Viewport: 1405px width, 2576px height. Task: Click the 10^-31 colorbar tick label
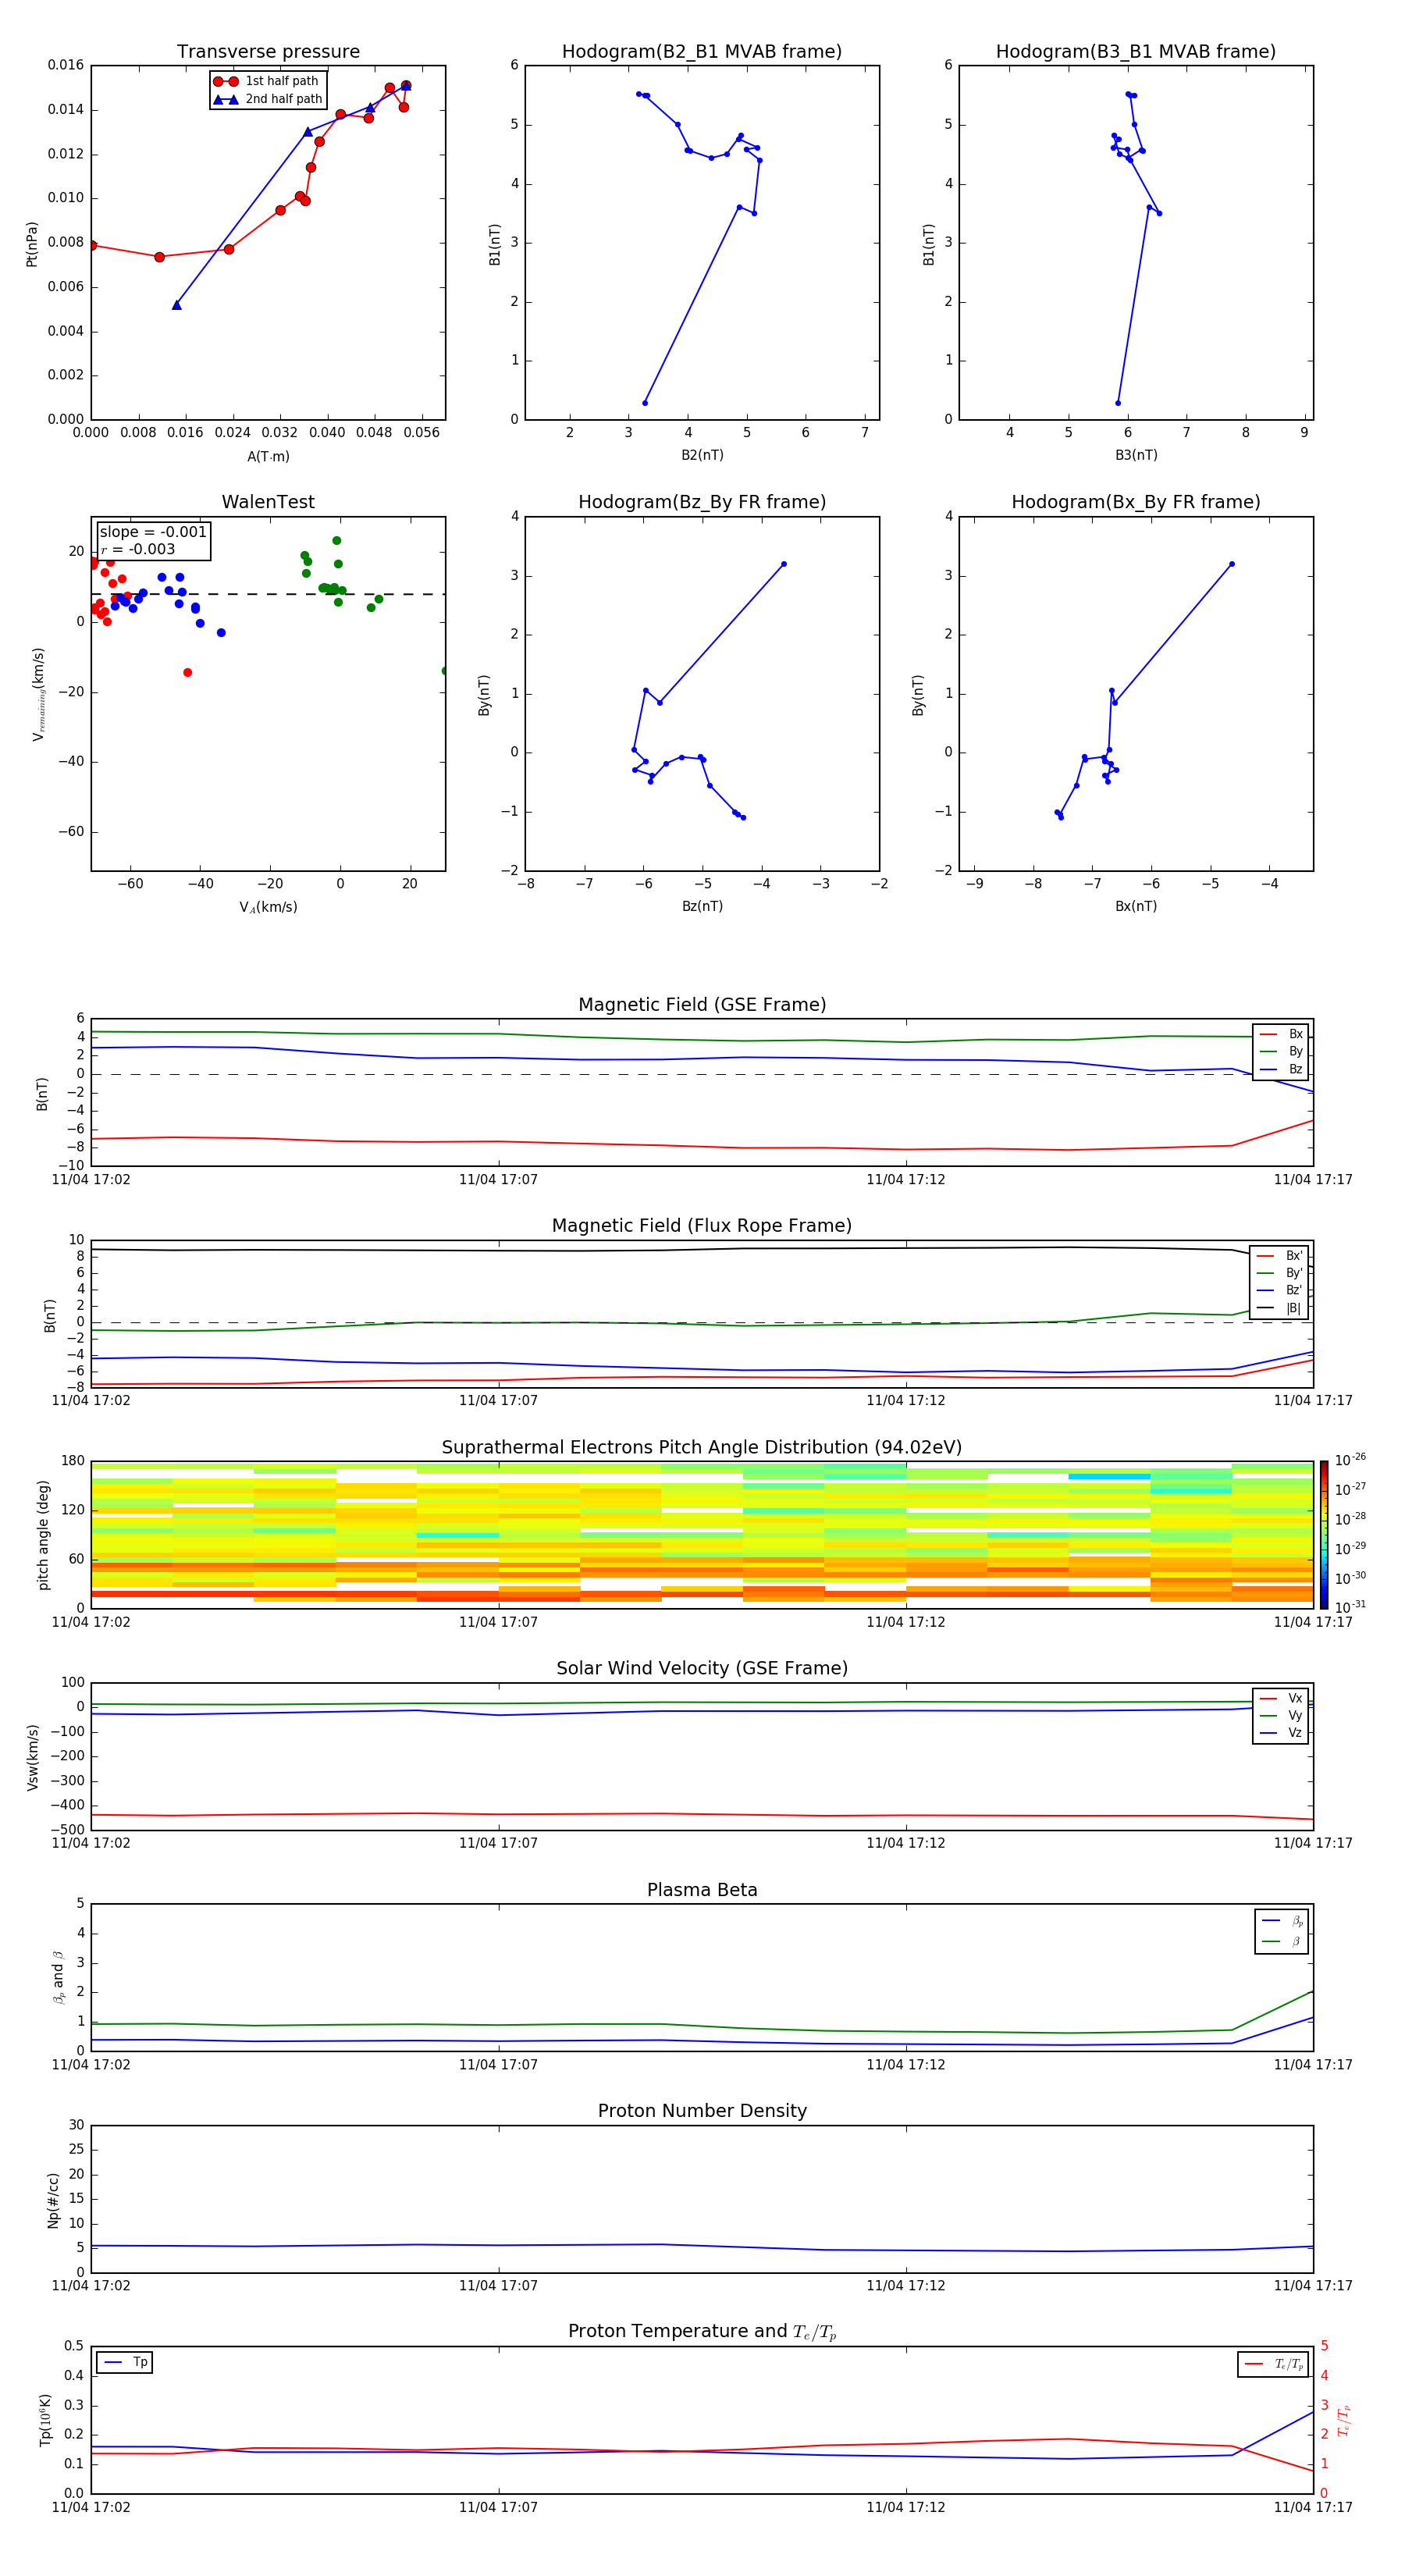(x=1350, y=1607)
